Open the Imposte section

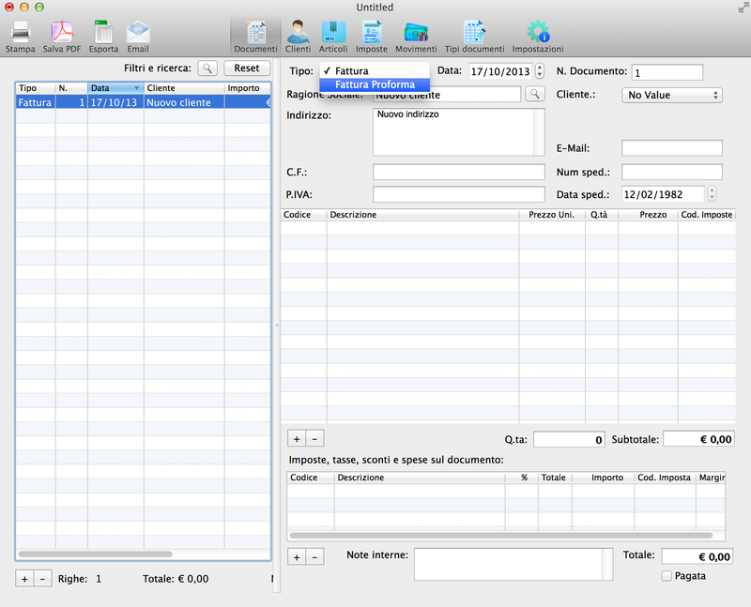click(372, 36)
